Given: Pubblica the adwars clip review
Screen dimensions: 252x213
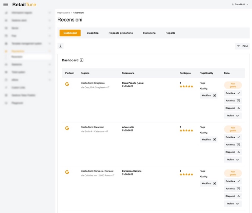Looking at the screenshot, I should pyautogui.click(x=233, y=137).
